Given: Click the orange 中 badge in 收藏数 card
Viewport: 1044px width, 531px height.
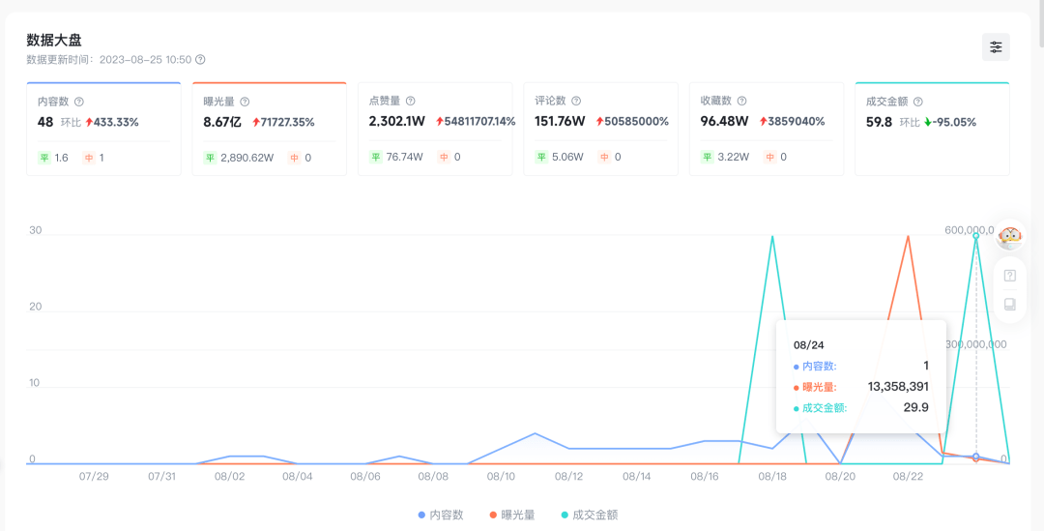Looking at the screenshot, I should 770,158.
